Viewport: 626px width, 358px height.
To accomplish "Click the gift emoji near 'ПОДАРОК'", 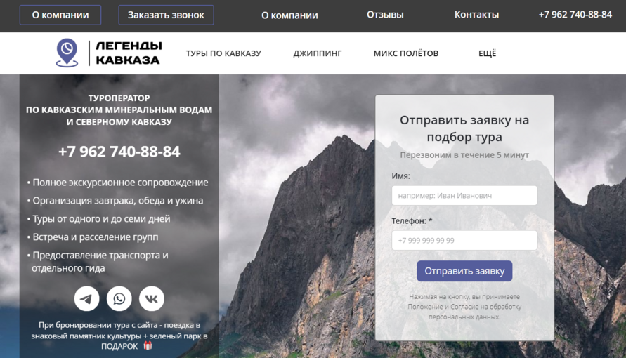I will 148,345.
